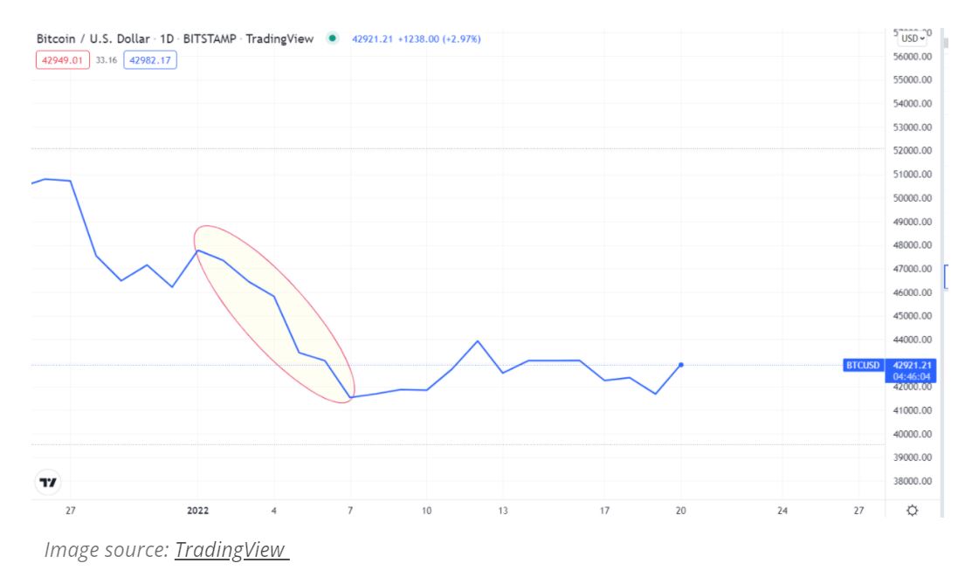
Task: Click the 20 date label on time axis
Action: pos(680,511)
